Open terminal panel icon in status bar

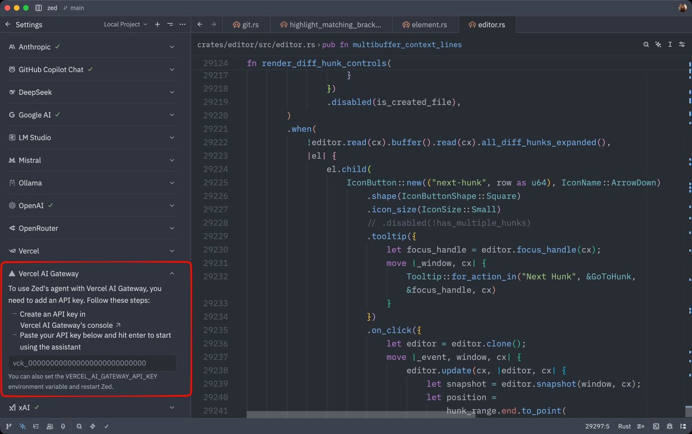[656, 426]
